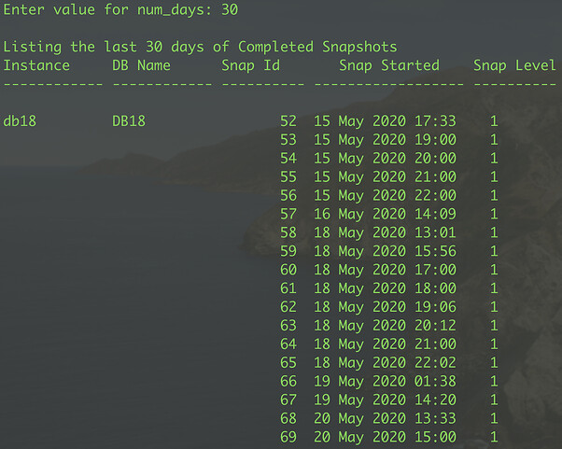This screenshot has width=562, height=449.
Task: Select timestamp '15 May 2020 17:33'
Action: [x=385, y=121]
